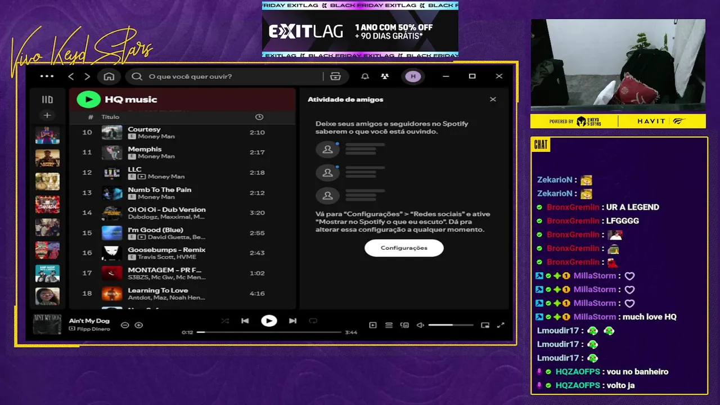Seek in the song progress bar
Viewport: 720px width, 405px height.
point(269,332)
